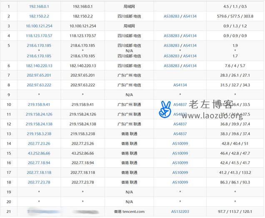Select the 1.9 latency value in hop 5
Viewport: 265px width, 218px height.
(x=235, y=46)
